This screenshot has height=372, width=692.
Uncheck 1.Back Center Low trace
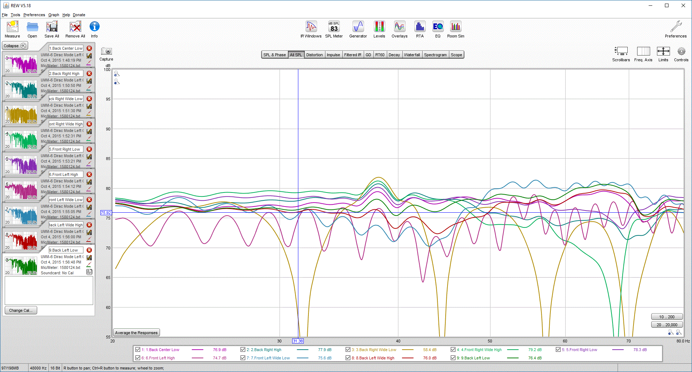point(138,350)
